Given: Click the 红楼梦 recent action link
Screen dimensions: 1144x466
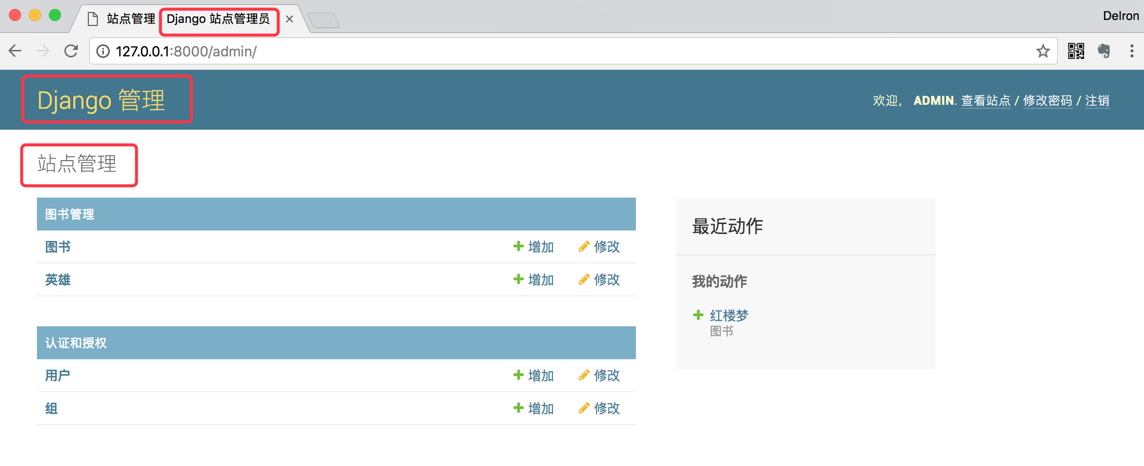Looking at the screenshot, I should 730,315.
